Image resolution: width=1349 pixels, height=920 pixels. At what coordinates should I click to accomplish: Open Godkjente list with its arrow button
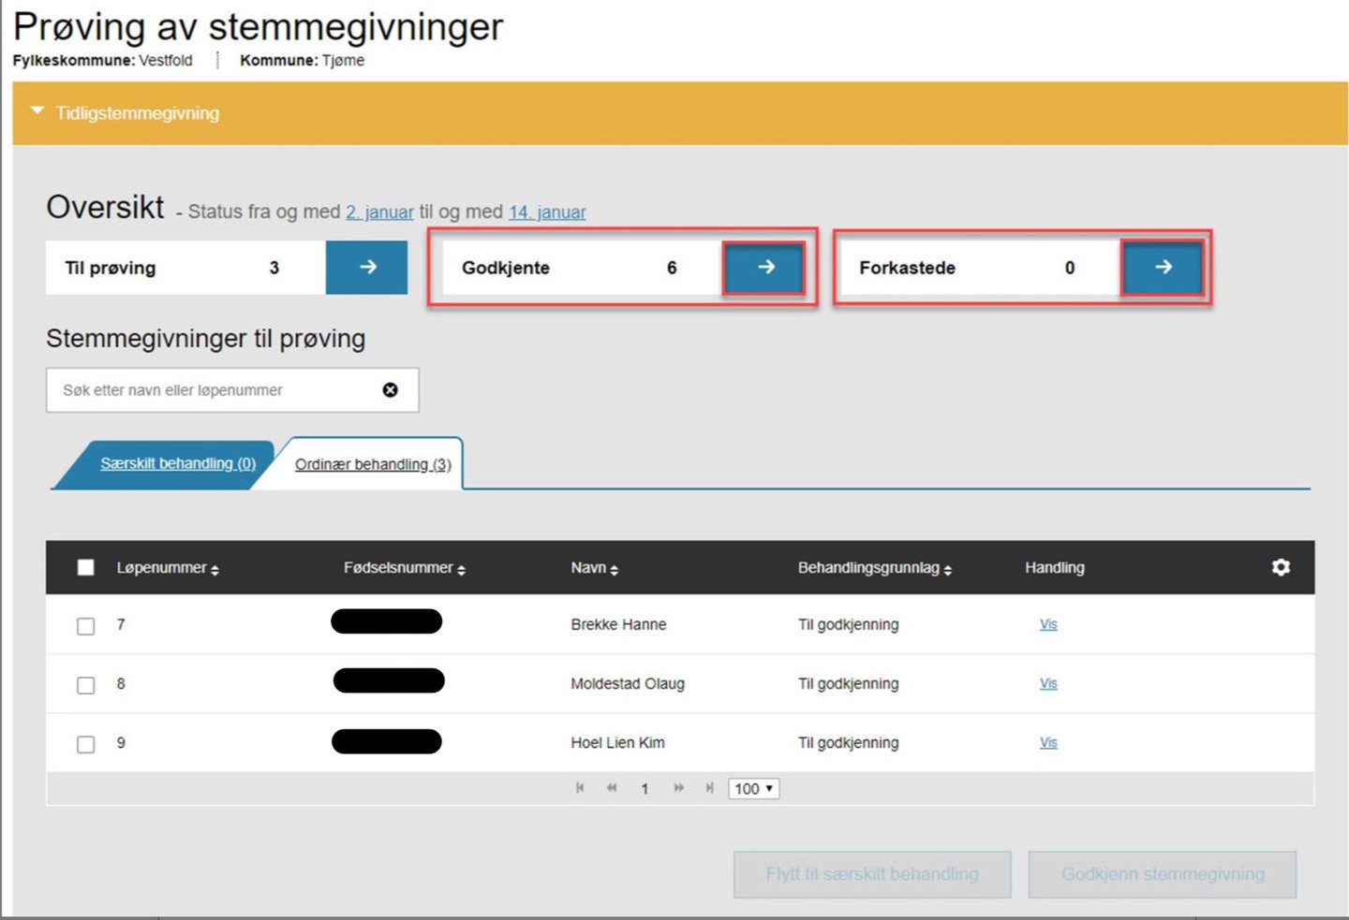[x=764, y=268]
